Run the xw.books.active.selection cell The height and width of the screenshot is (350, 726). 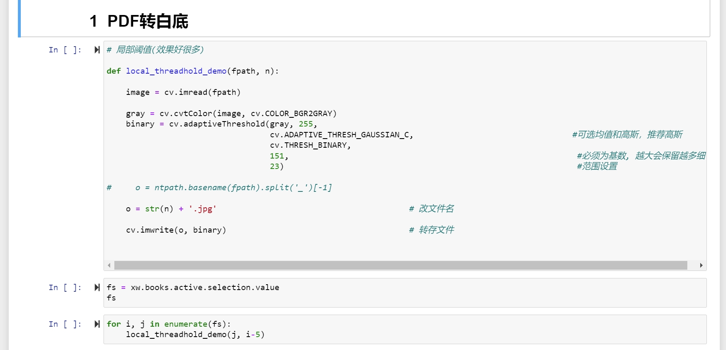(97, 288)
